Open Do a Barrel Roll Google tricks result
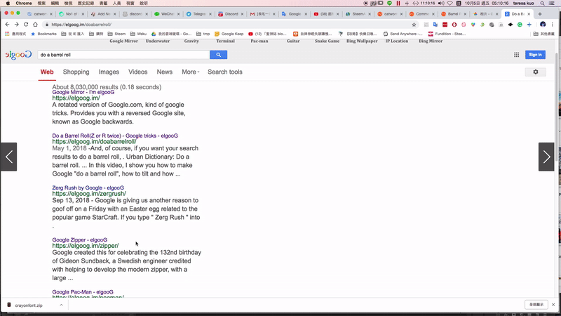The width and height of the screenshot is (561, 316). (x=115, y=136)
